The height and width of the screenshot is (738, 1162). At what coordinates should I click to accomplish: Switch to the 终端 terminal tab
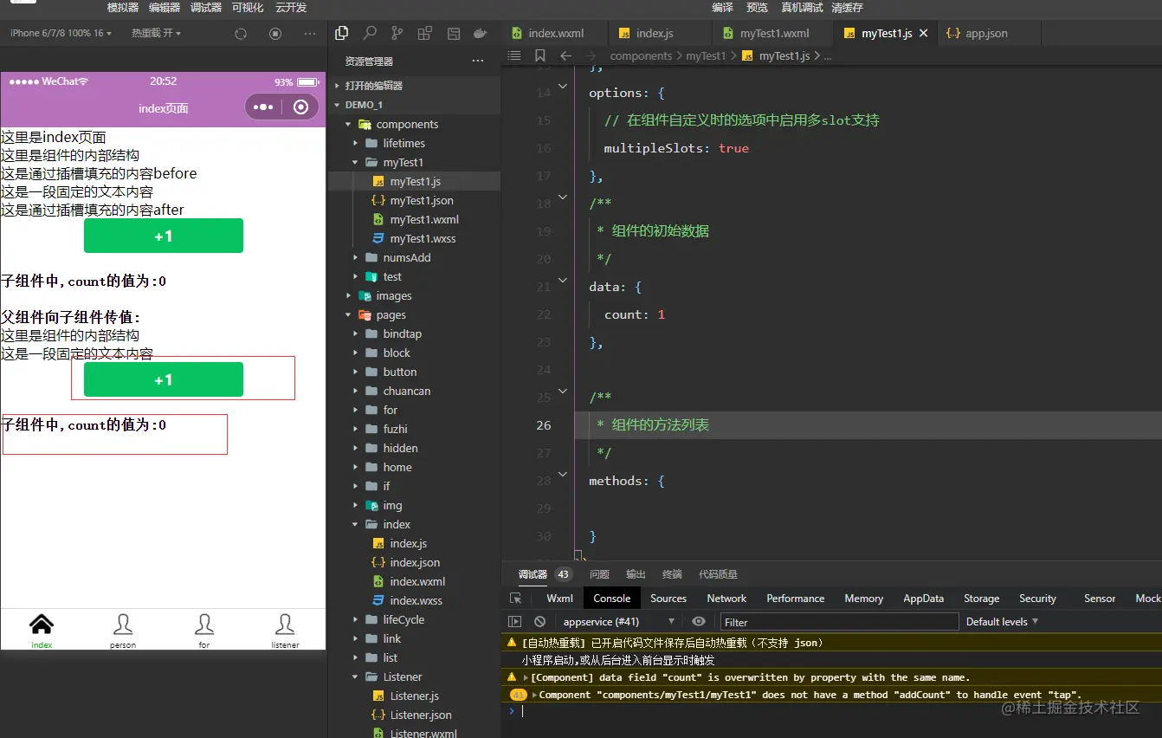[672, 574]
